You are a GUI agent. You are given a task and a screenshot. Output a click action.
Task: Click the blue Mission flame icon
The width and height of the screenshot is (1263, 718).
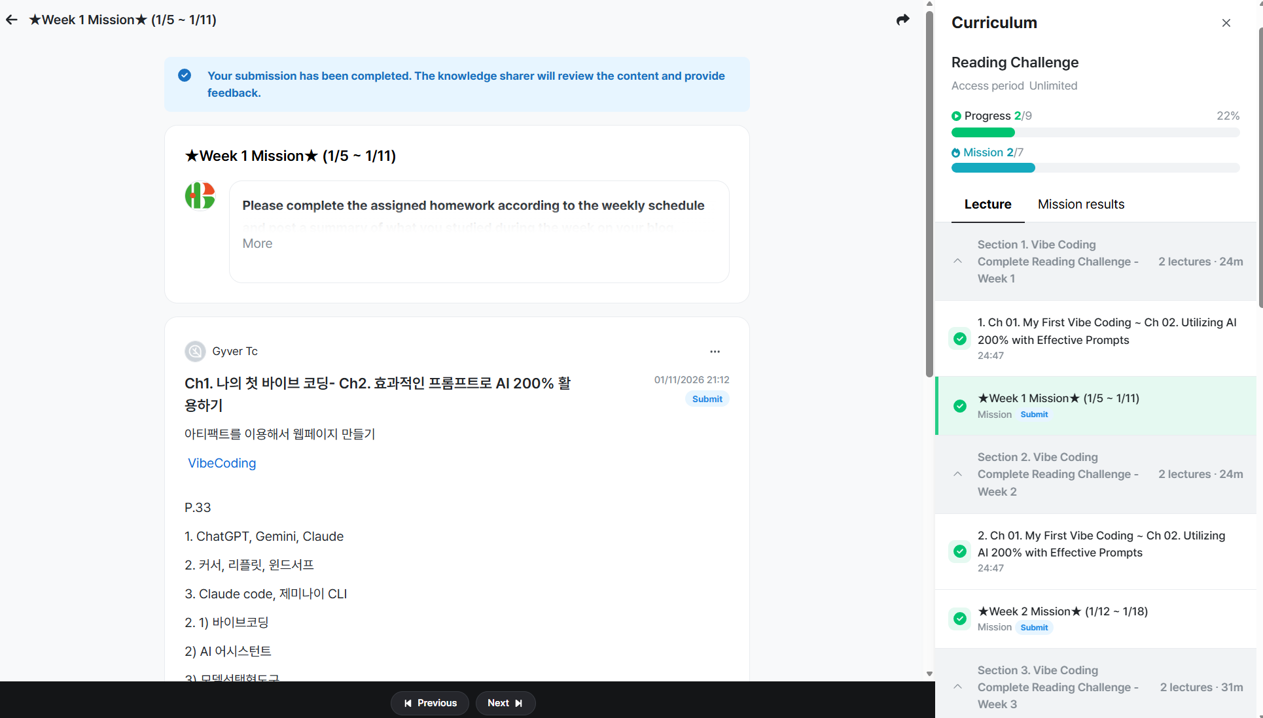click(955, 153)
